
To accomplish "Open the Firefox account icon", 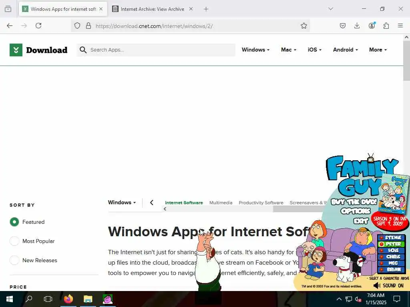I will [x=372, y=25].
